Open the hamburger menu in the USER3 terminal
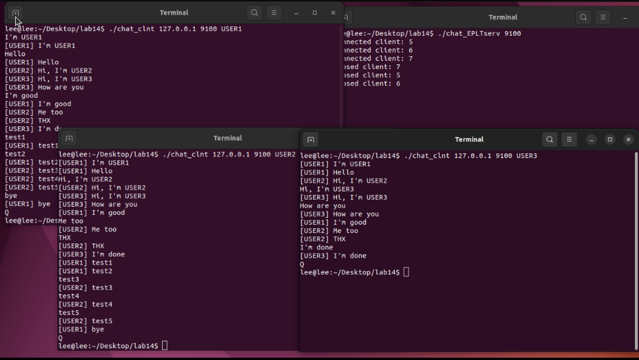This screenshot has width=639, height=360. pos(569,139)
